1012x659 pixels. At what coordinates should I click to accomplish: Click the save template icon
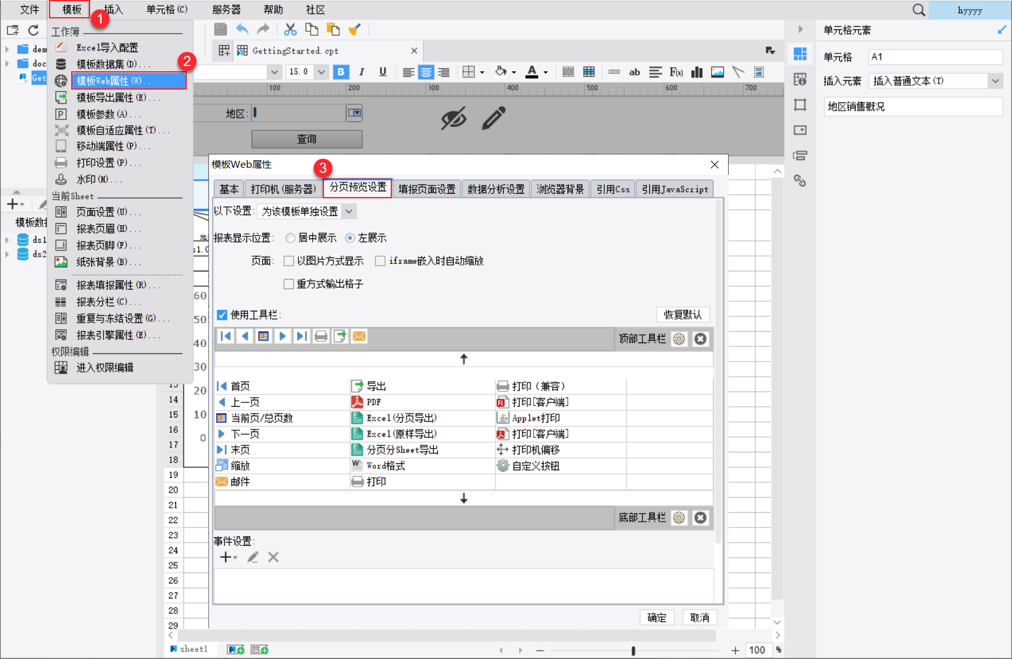pos(220,29)
